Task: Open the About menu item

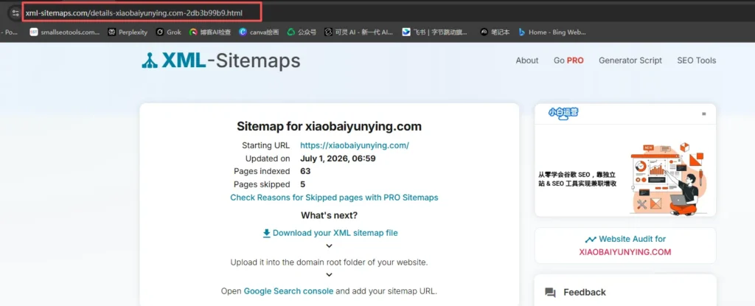Action: [x=526, y=60]
